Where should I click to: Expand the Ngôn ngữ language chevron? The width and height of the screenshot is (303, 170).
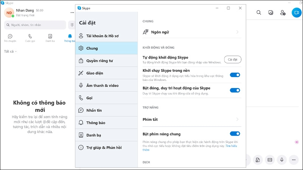(x=237, y=32)
